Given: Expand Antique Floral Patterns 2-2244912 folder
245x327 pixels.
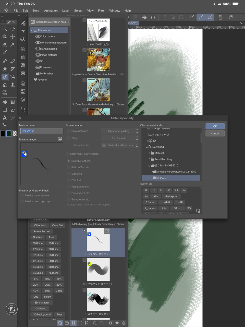Looking at the screenshot, I should click(x=152, y=172).
